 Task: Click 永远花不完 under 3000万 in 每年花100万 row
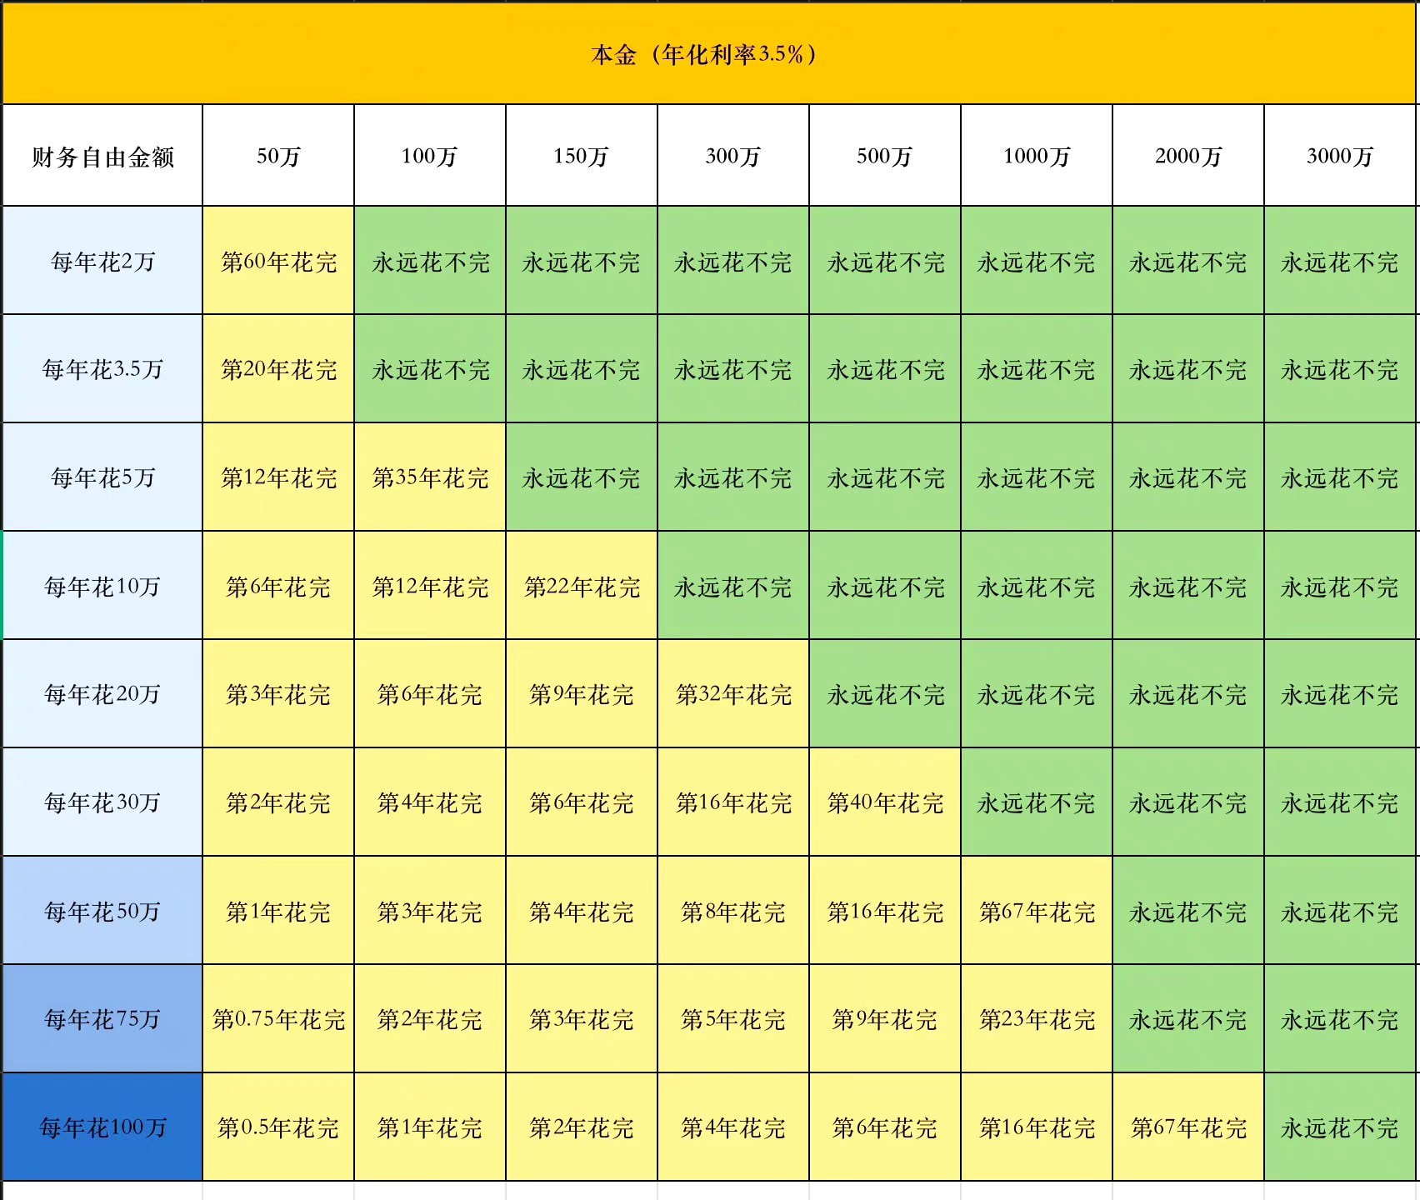click(x=1340, y=1127)
